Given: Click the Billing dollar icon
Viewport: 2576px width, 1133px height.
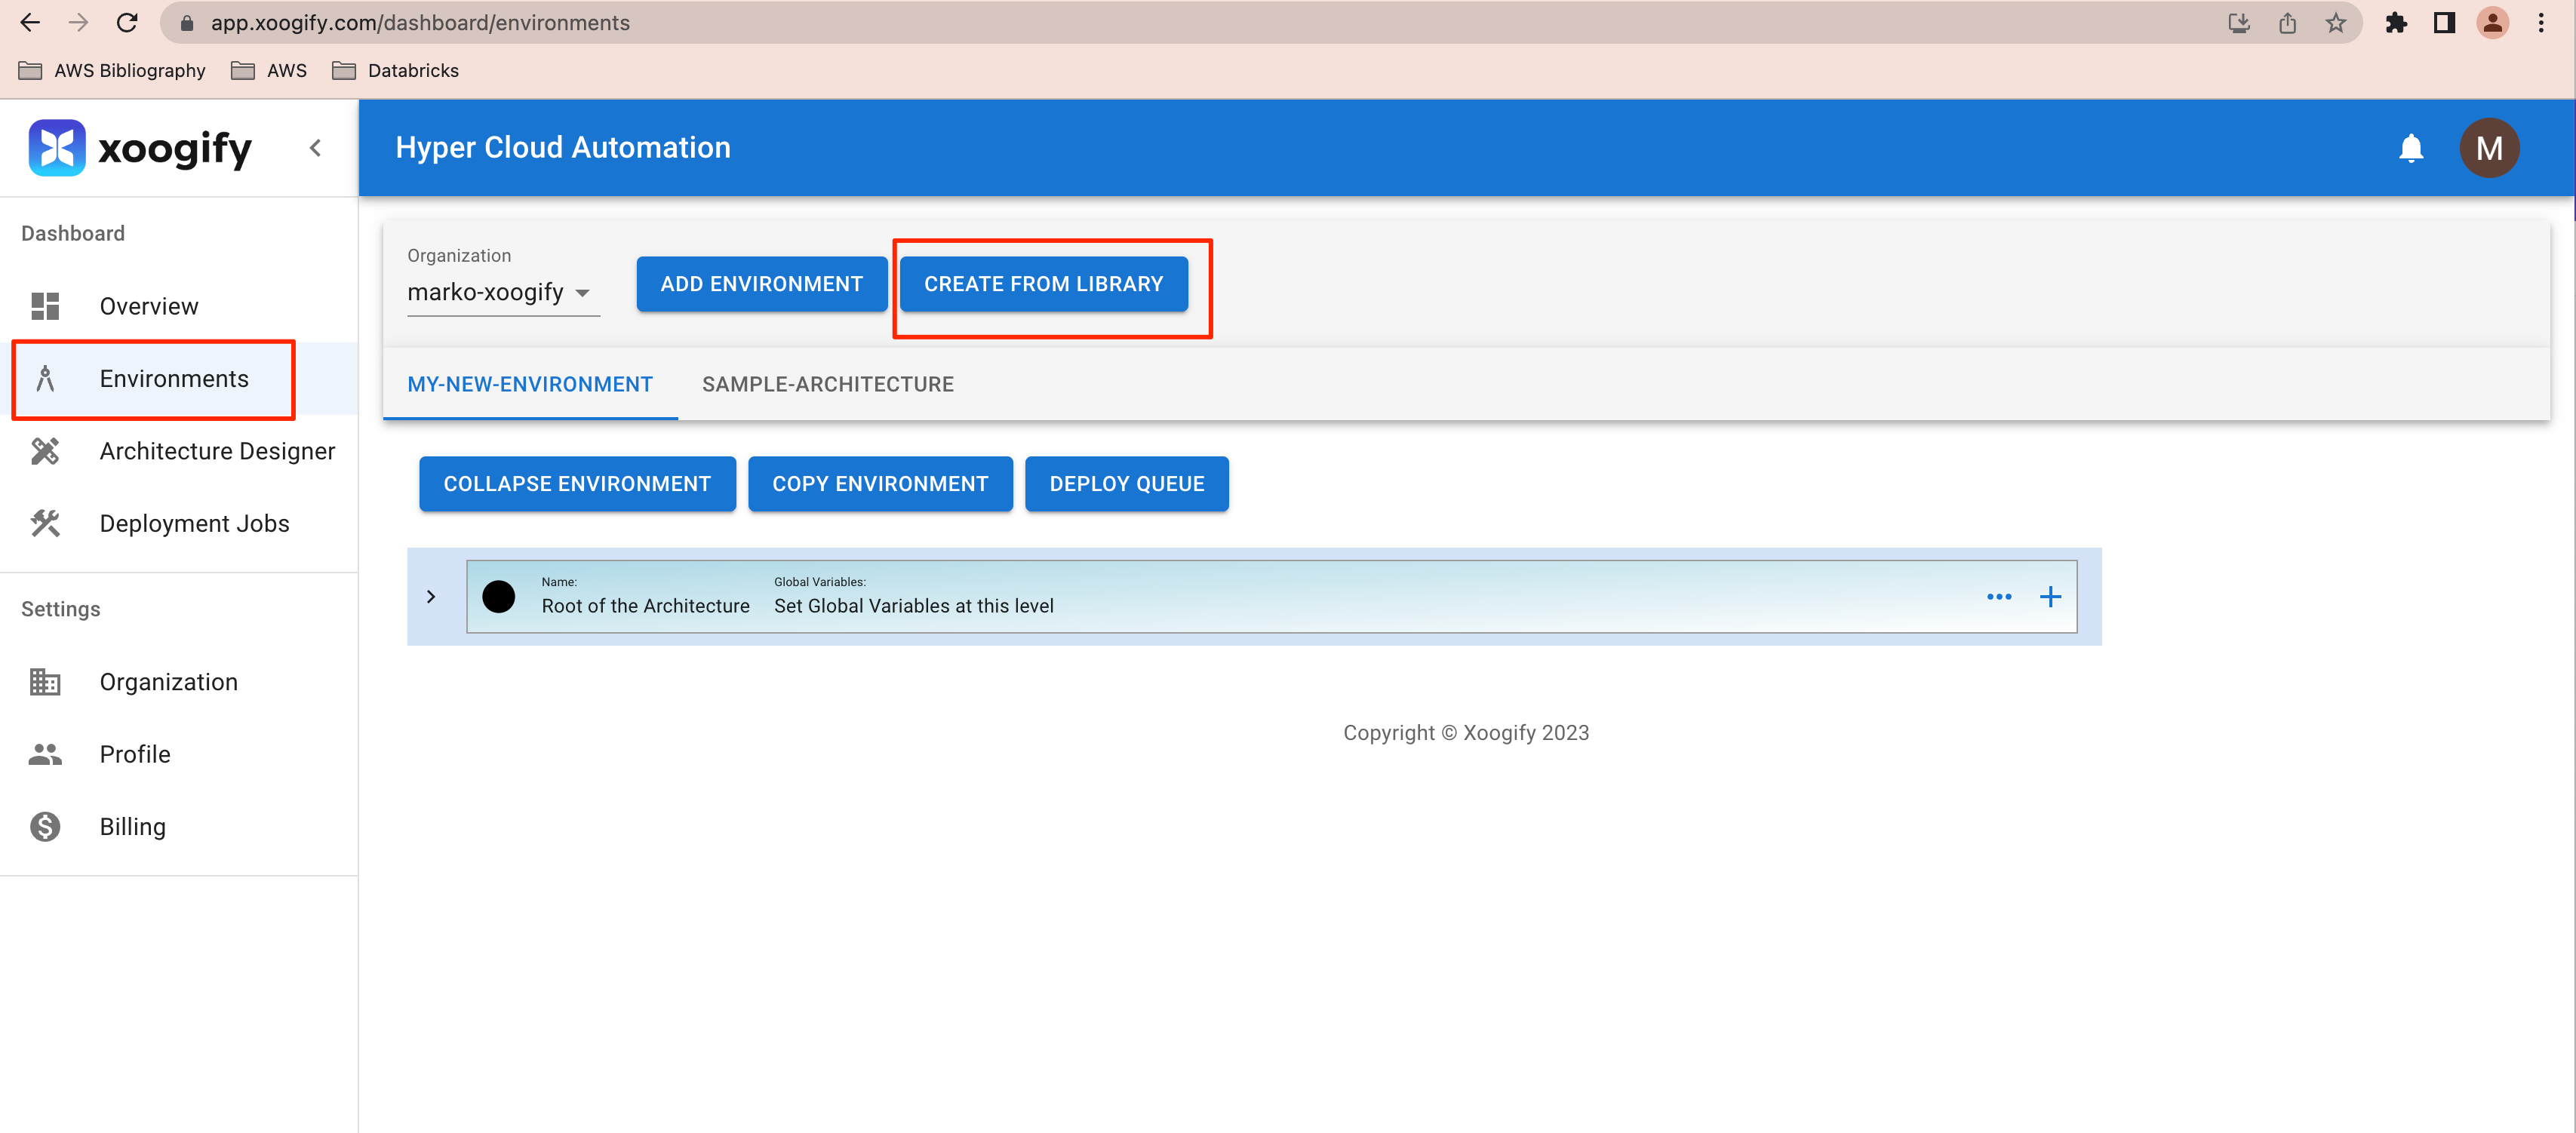Looking at the screenshot, I should tap(45, 826).
